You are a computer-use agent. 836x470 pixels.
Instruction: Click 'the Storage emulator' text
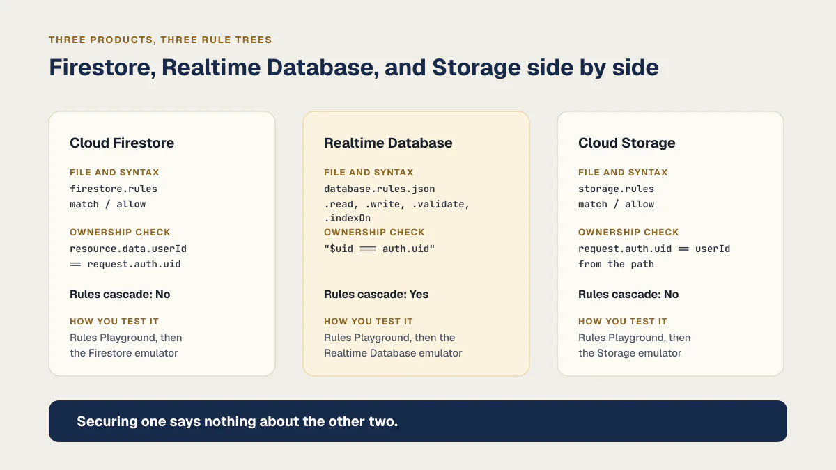pos(630,353)
